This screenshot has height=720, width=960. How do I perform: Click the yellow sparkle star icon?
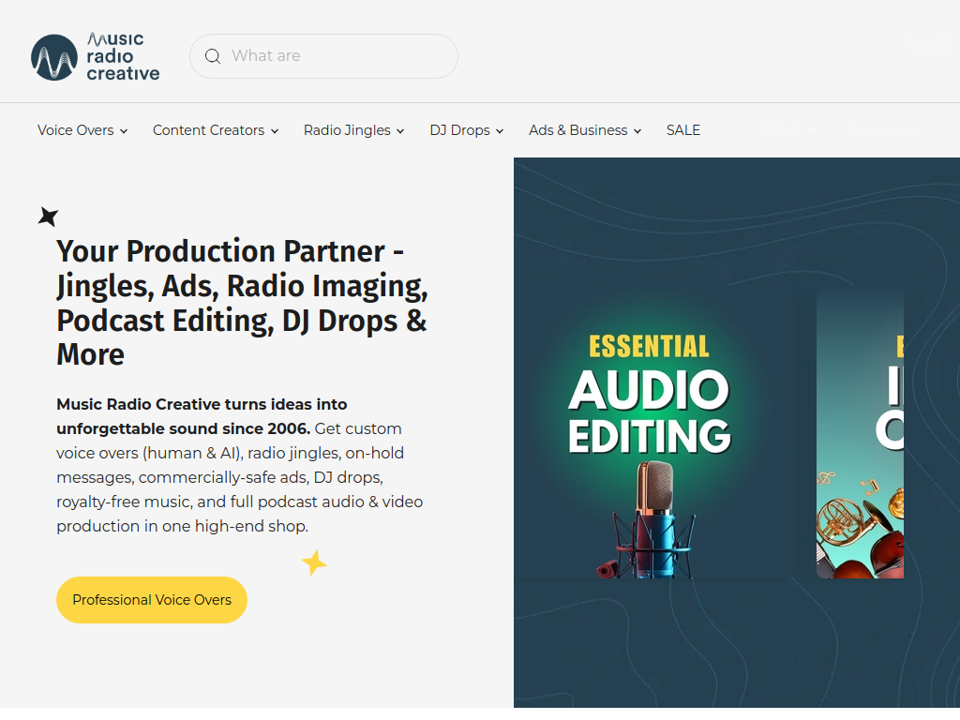point(314,562)
